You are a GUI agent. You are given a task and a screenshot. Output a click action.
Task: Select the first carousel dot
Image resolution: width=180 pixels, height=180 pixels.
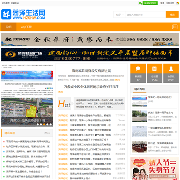[x=38, y=124]
